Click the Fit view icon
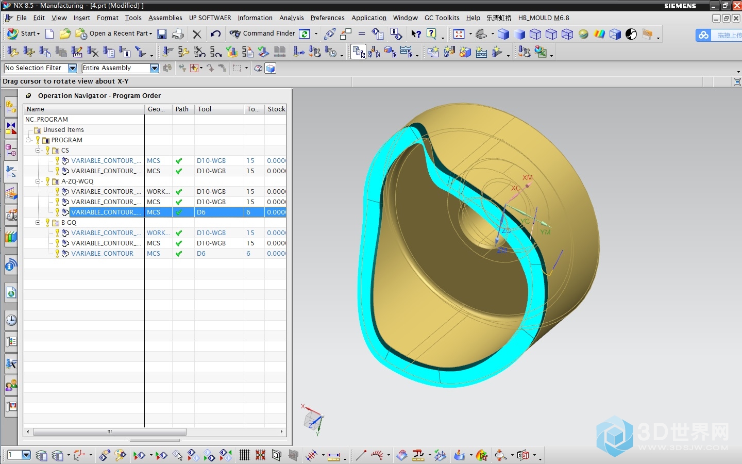The height and width of the screenshot is (464, 742). click(x=459, y=34)
